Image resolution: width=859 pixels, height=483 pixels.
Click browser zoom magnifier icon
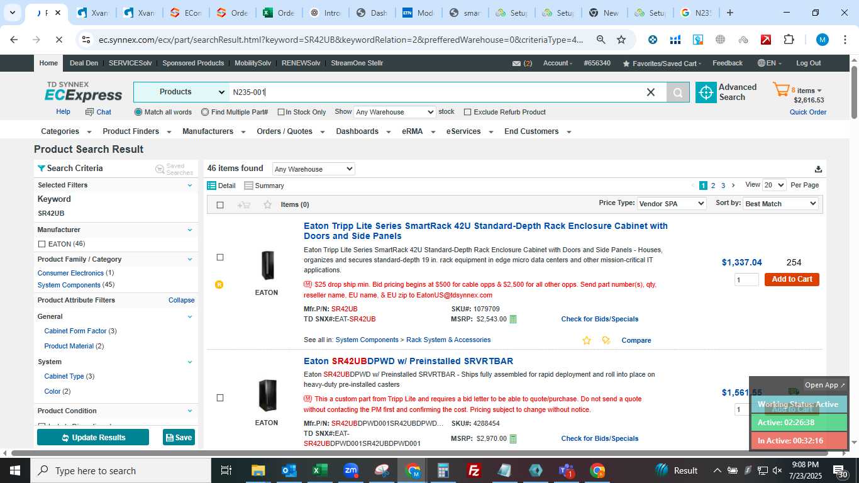point(601,40)
